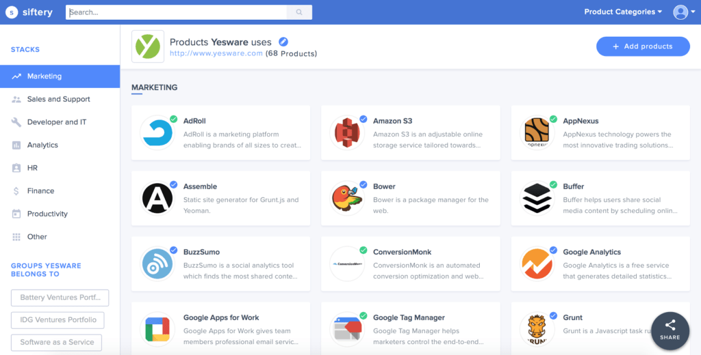
Task: Click the AdRoll product logo
Action: [157, 132]
